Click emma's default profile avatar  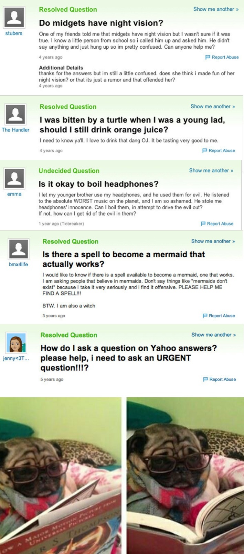point(14,178)
